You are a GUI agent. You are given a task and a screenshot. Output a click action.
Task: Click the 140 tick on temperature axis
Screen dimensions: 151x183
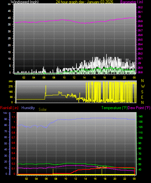point(140,117)
